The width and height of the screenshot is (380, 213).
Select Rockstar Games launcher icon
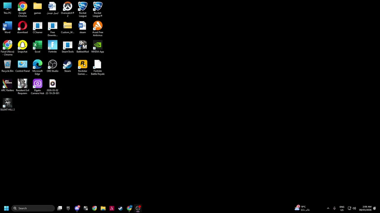tap(83, 67)
